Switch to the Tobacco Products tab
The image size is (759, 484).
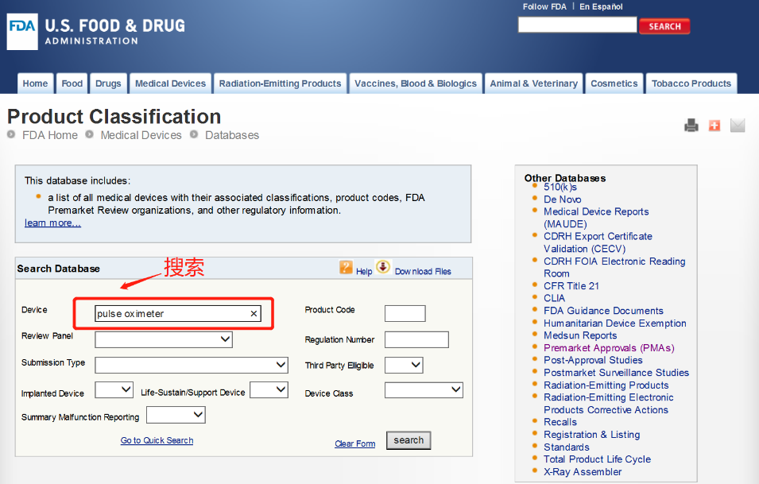(691, 83)
